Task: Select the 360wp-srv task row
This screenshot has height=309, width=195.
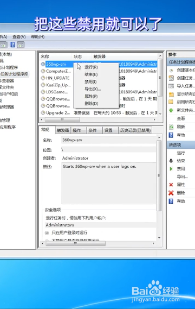Action: pyautogui.click(x=99, y=64)
